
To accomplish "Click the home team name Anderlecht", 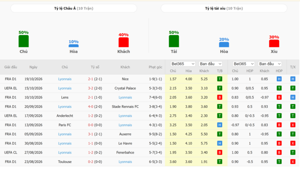I will tap(65, 116).
